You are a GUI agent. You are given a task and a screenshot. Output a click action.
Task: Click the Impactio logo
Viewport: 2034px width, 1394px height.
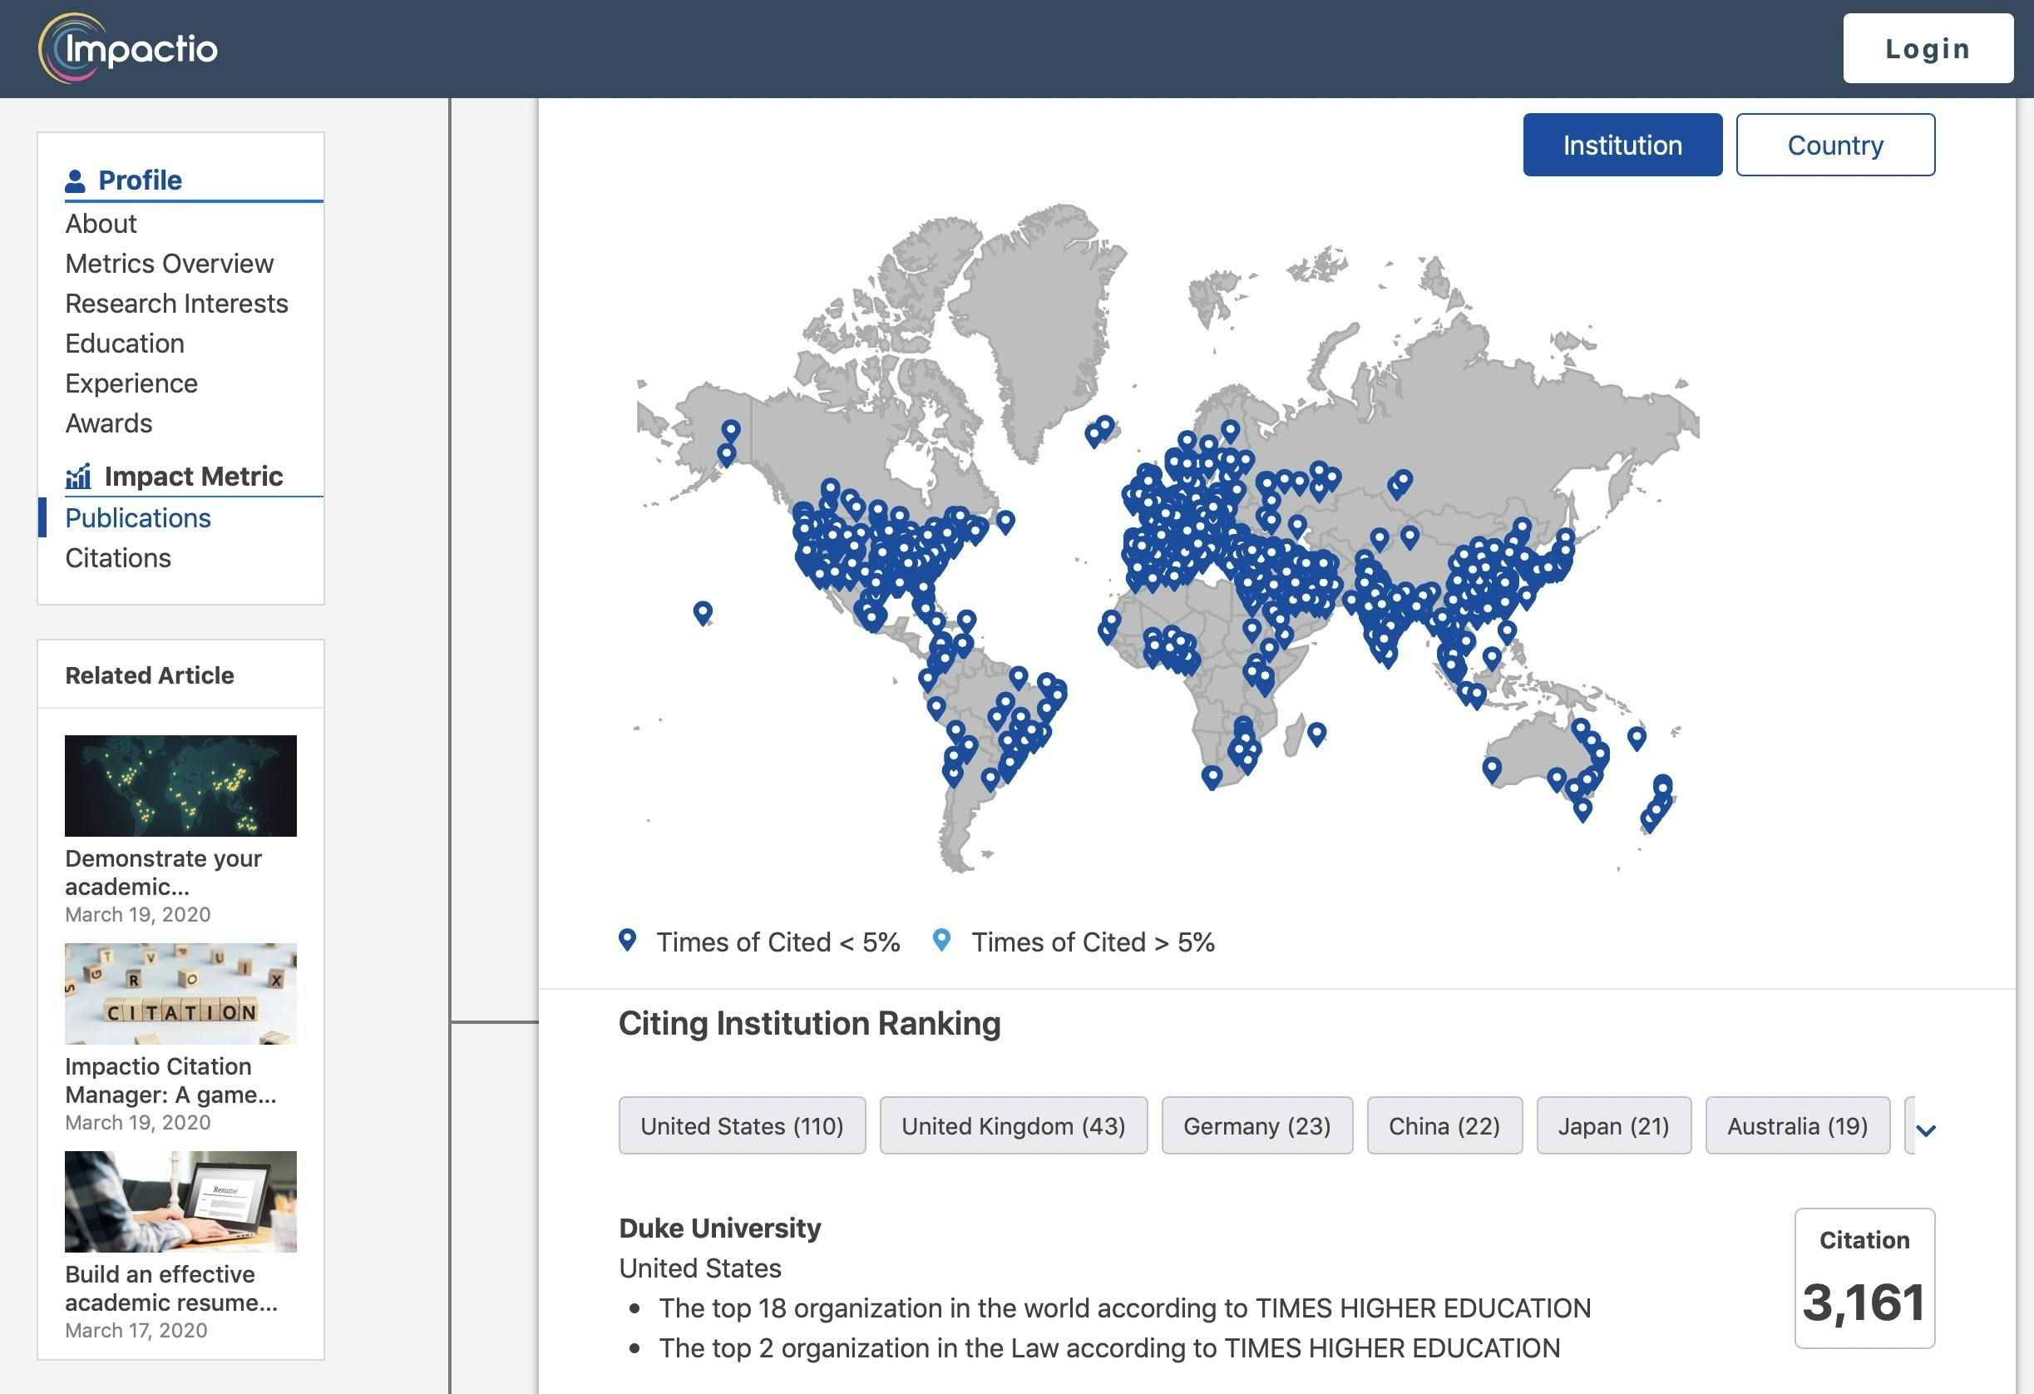point(128,48)
